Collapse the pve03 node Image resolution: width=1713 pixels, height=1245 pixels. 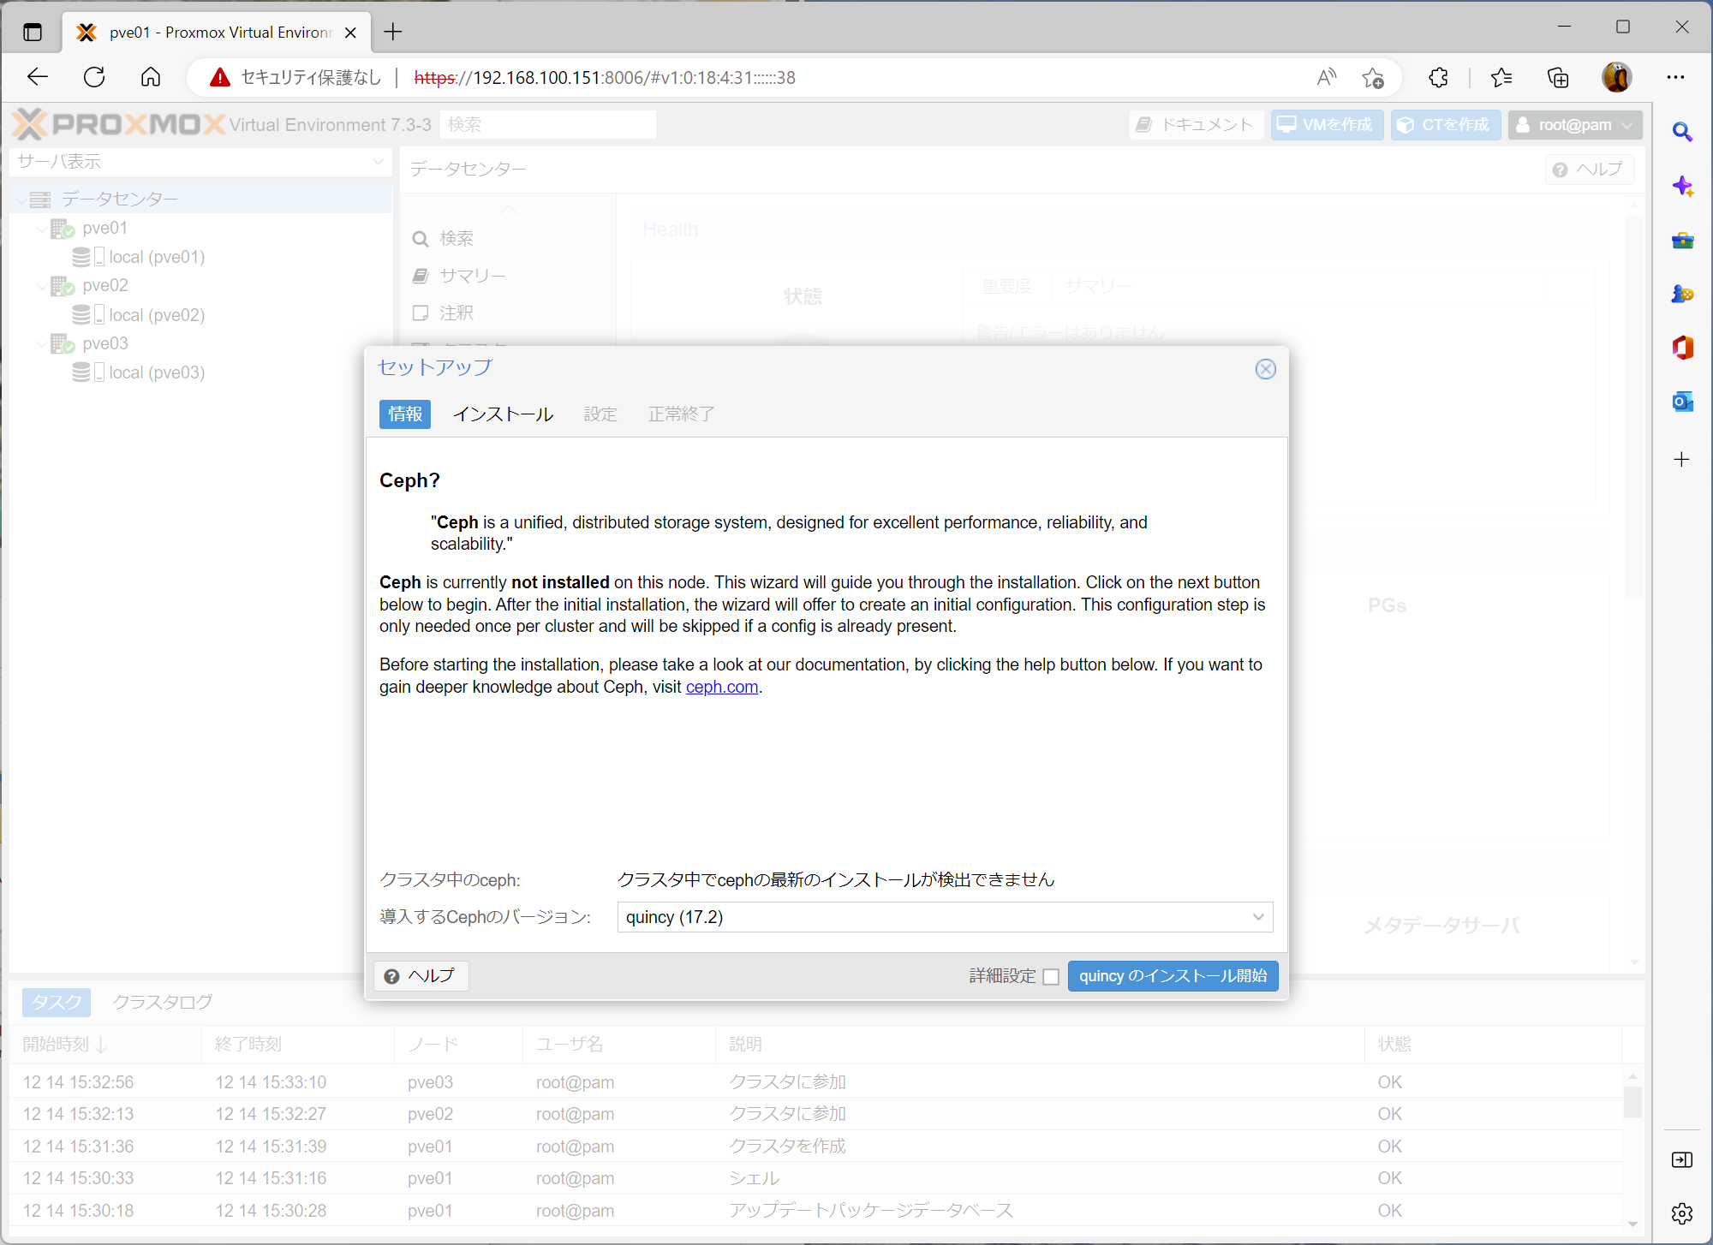coord(41,344)
